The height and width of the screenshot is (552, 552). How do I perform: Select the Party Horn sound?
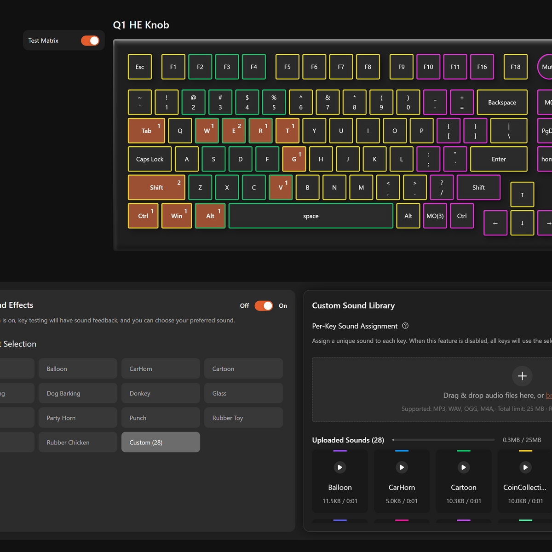coord(78,418)
